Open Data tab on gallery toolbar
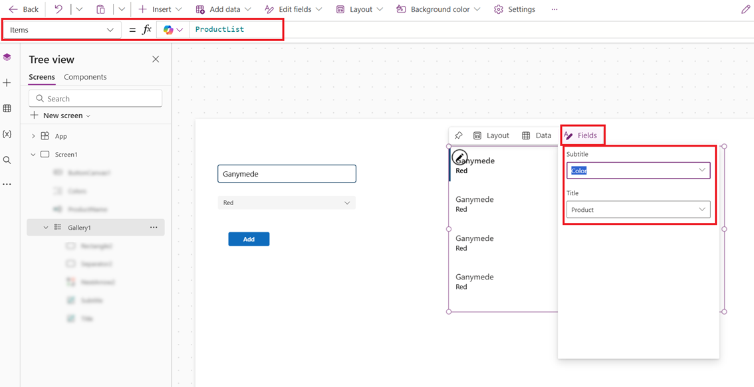754x387 pixels. click(537, 135)
